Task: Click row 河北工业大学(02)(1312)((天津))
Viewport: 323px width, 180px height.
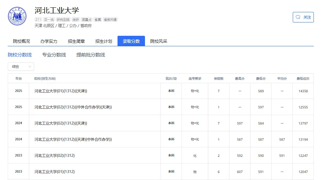Action: tap(161, 123)
